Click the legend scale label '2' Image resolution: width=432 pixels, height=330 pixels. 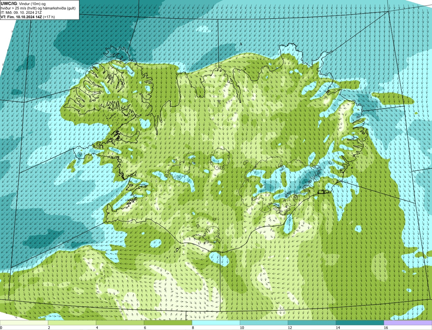(x=49, y=328)
